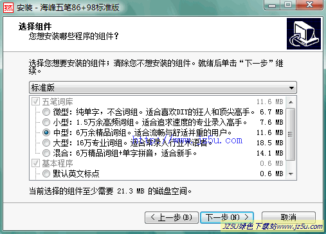Viewport: 326px width, 234px height.
Task: Select the 小型 1.5万余高频词组 radio option
Action: [x=46, y=122]
